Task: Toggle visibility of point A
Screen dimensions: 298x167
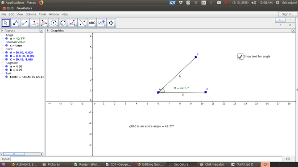Action: 6,53
